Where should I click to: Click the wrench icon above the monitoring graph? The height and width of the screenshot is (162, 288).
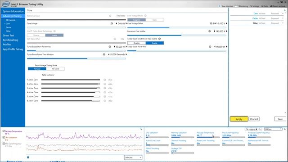pos(141,129)
